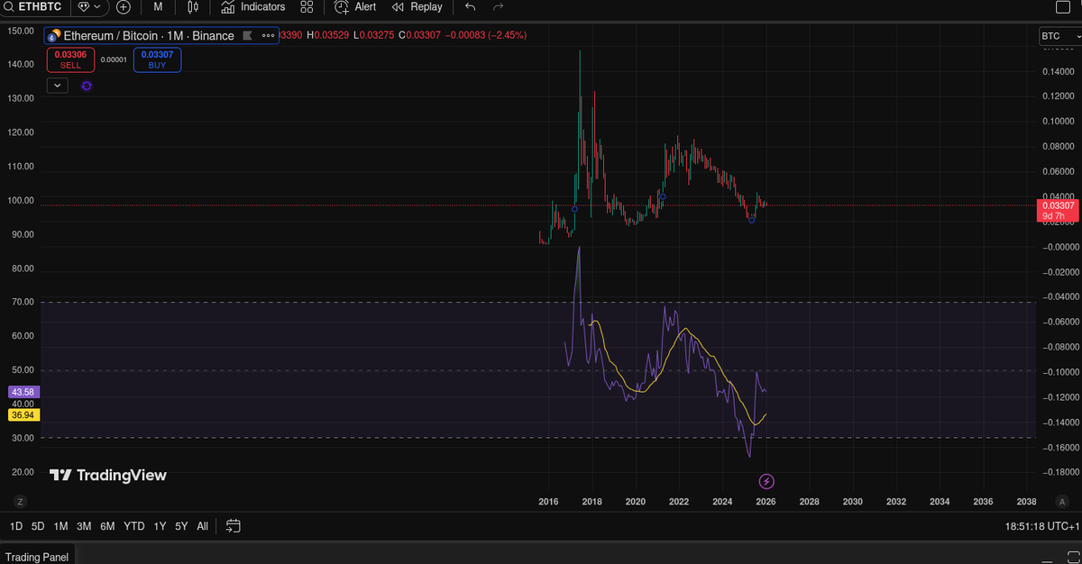The width and height of the screenshot is (1082, 564).
Task: Open the indicator templates grid icon
Action: [307, 7]
